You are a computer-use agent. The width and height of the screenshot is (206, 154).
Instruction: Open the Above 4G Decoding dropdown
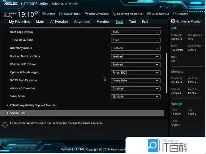click(135, 89)
